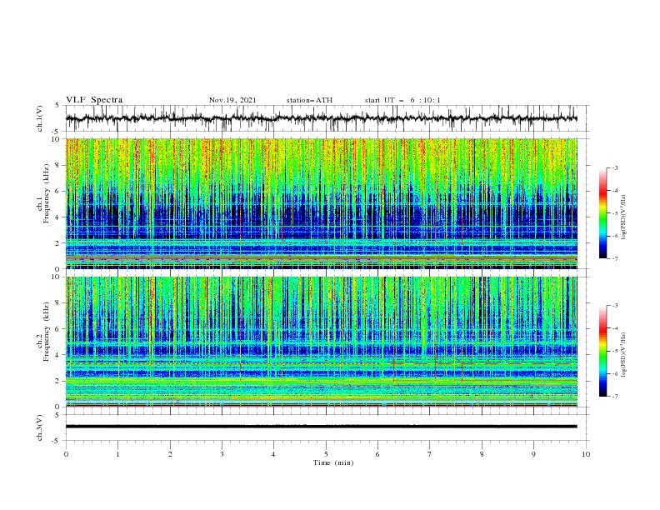Click time axis tick label "7"

[x=430, y=454]
